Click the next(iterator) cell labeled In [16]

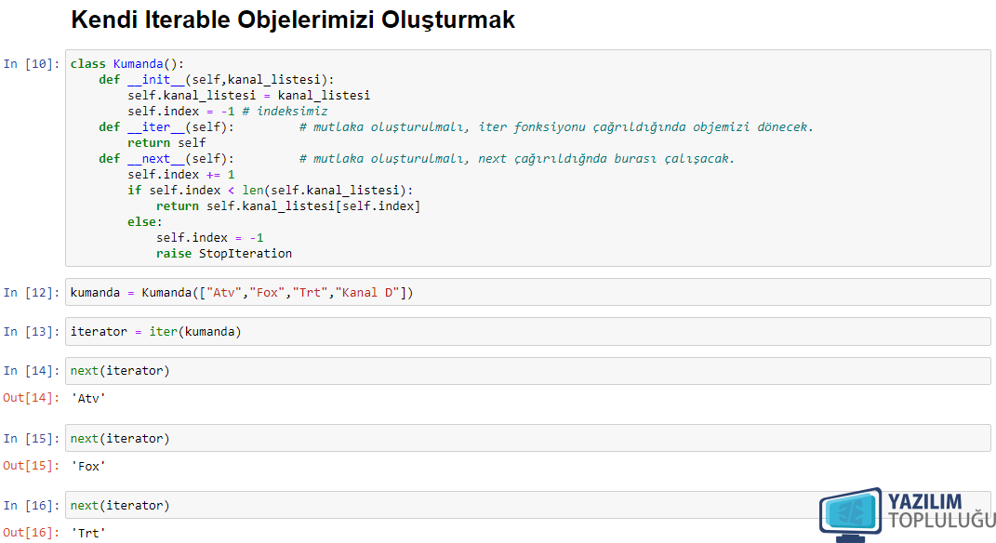(x=528, y=506)
